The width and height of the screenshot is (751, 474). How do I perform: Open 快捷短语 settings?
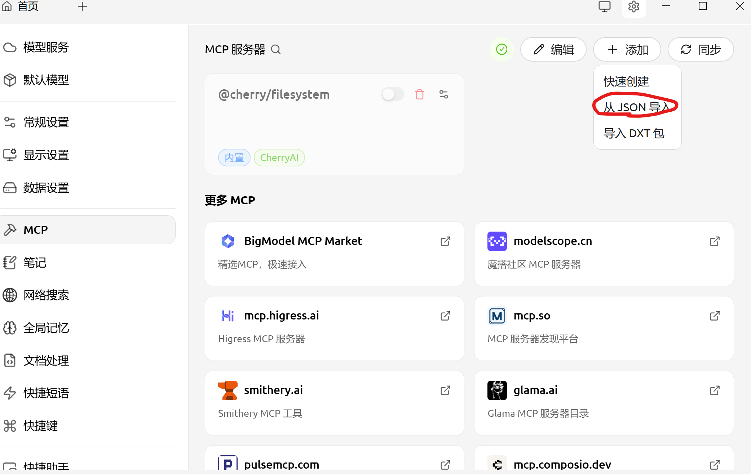pos(88,393)
